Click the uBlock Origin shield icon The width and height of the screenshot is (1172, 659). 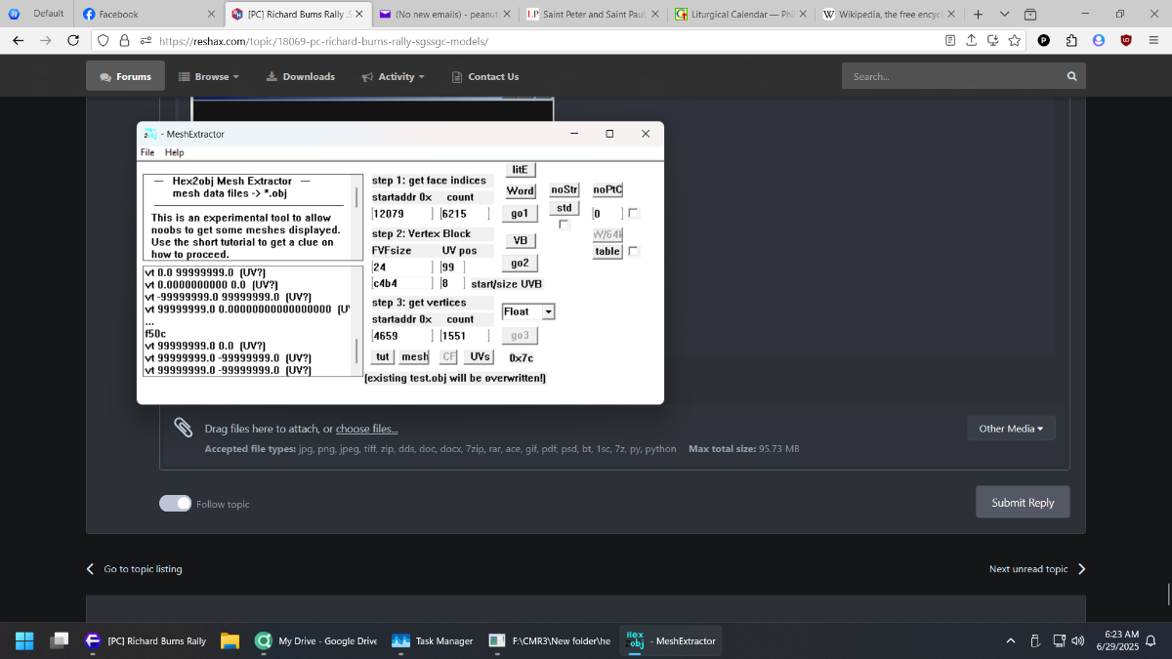(1125, 40)
